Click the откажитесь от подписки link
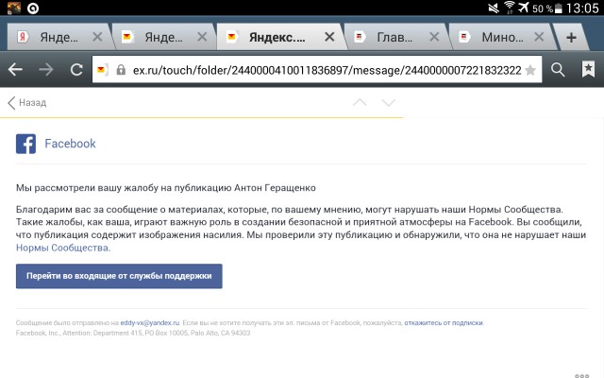The height and width of the screenshot is (378, 604). [x=444, y=323]
